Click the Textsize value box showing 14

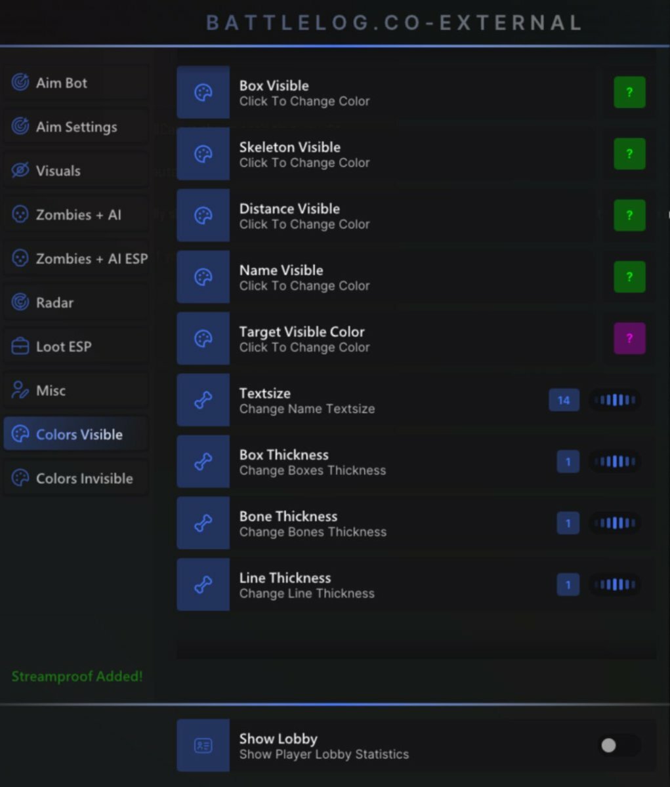click(564, 400)
